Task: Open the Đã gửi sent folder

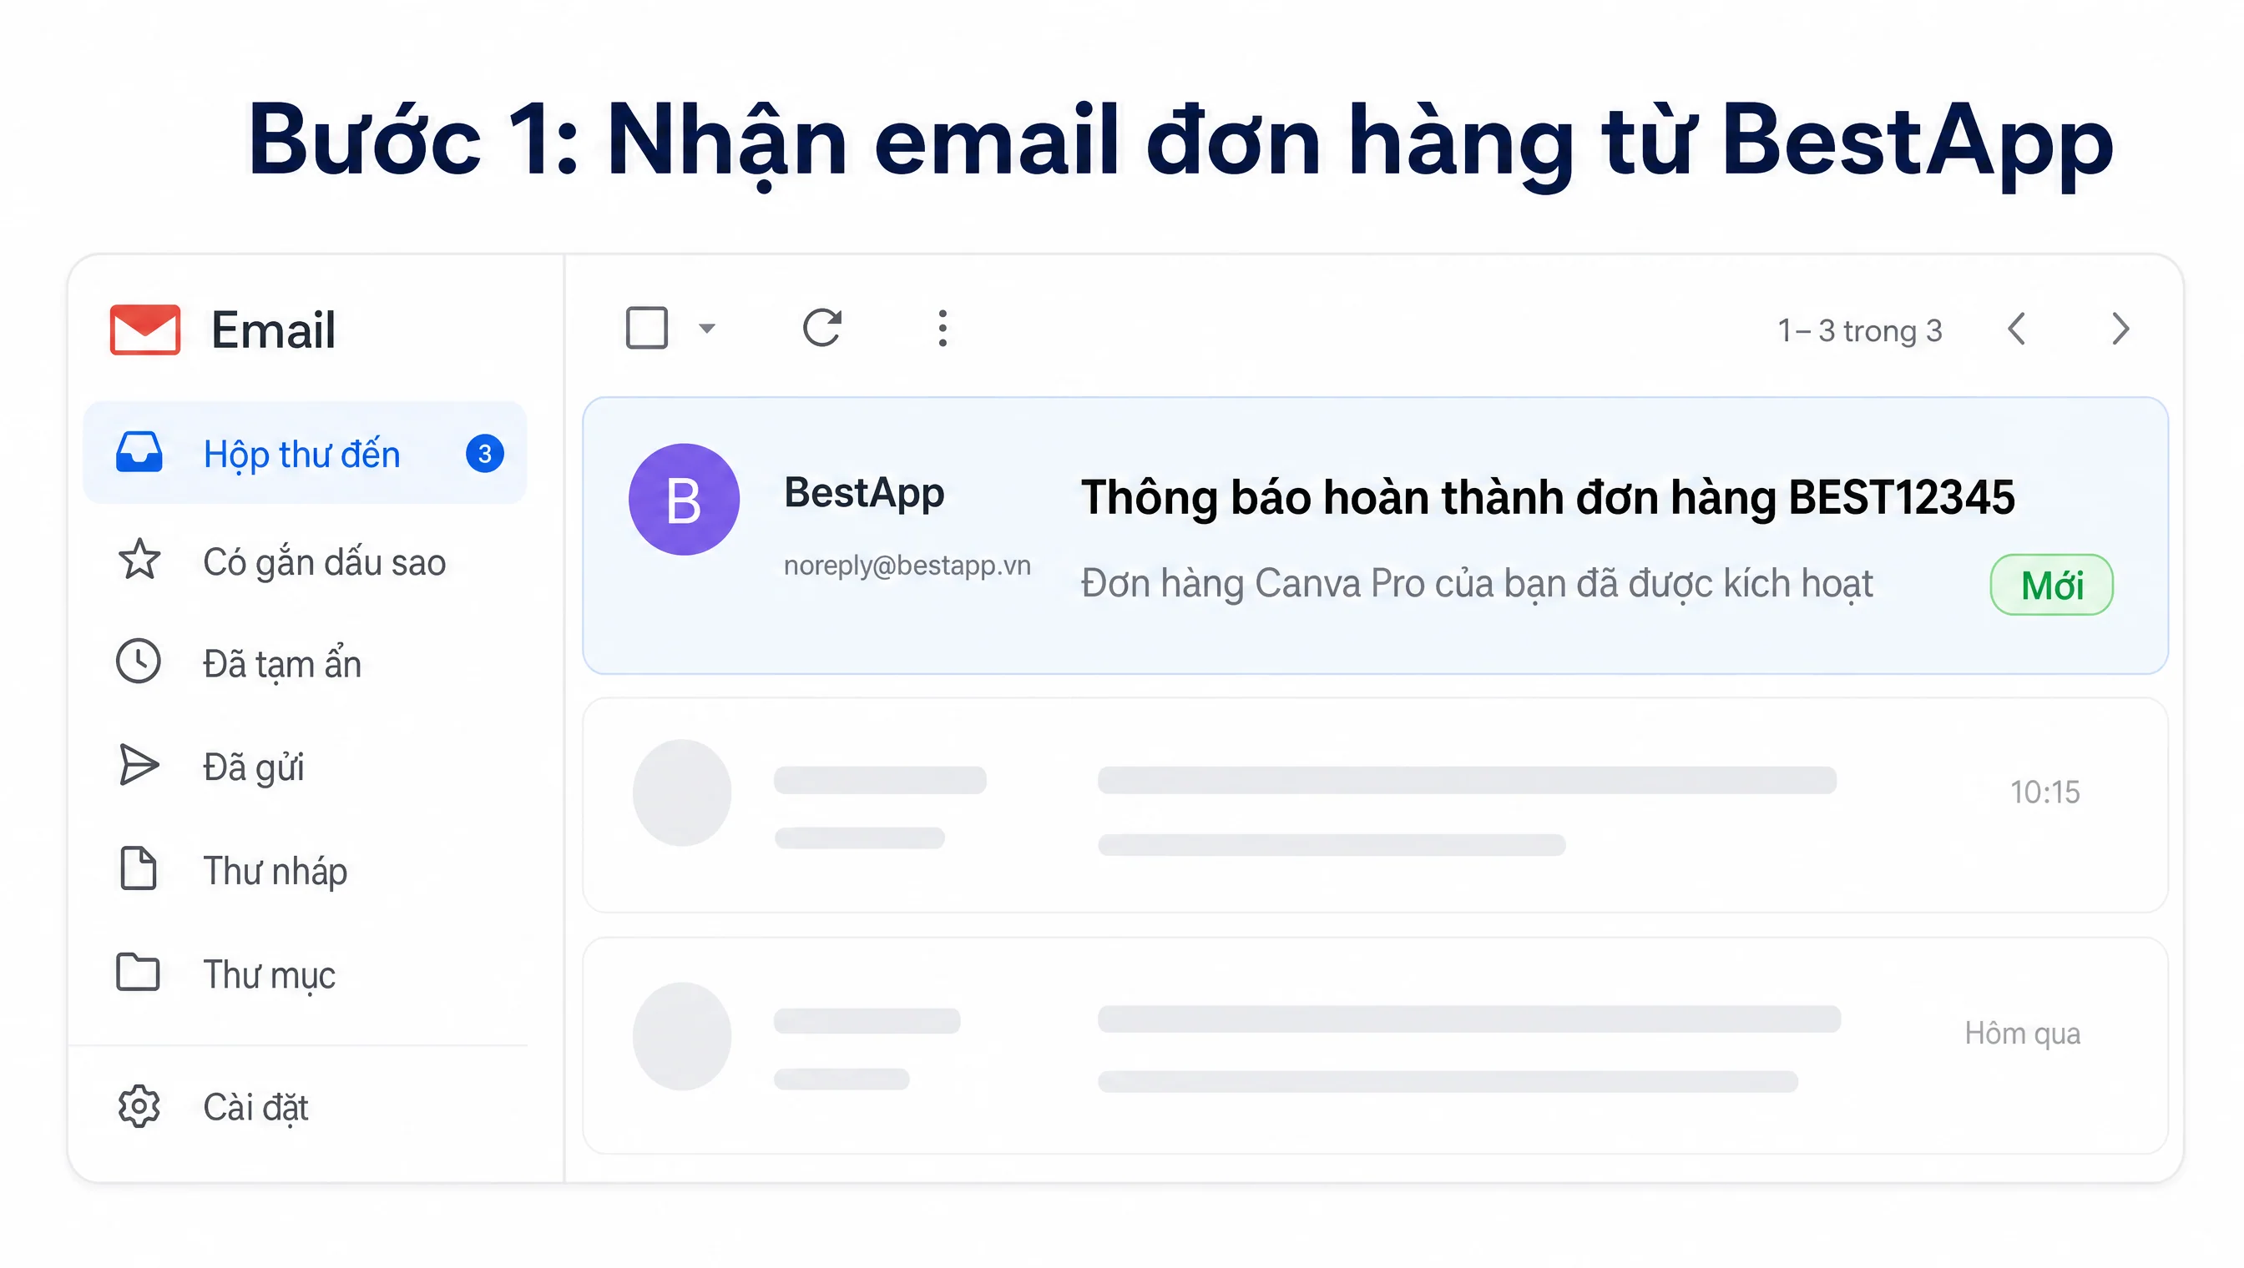Action: click(x=305, y=767)
